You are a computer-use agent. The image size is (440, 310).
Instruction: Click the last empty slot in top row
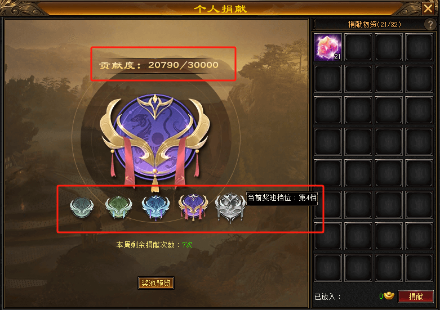(x=419, y=47)
